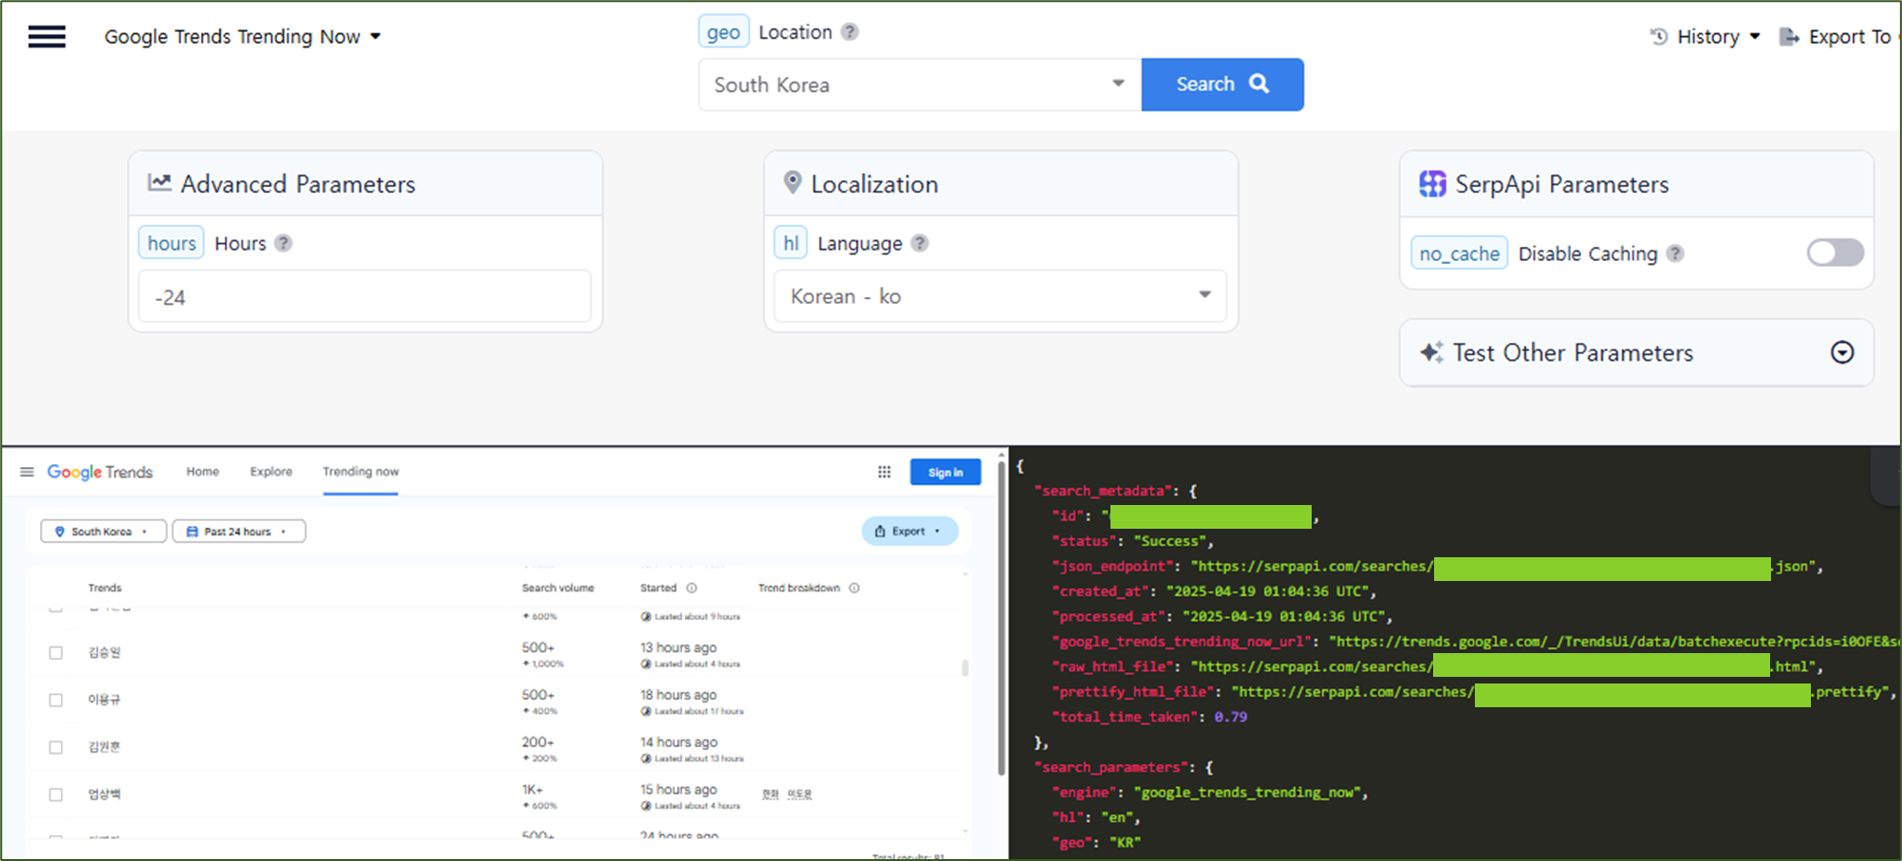The height and width of the screenshot is (861, 1902).
Task: Click the no_cache parameter tag
Action: [x=1460, y=253]
